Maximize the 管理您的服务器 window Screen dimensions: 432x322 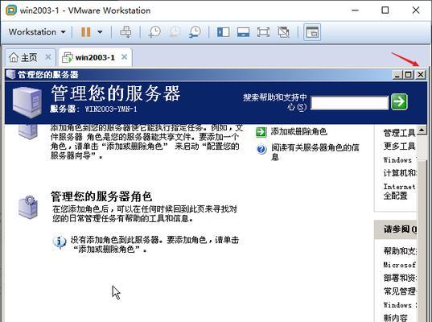409,75
